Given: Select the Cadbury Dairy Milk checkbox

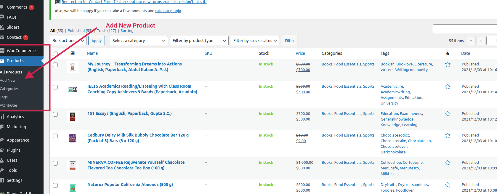Looking at the screenshot, I should [x=55, y=136].
